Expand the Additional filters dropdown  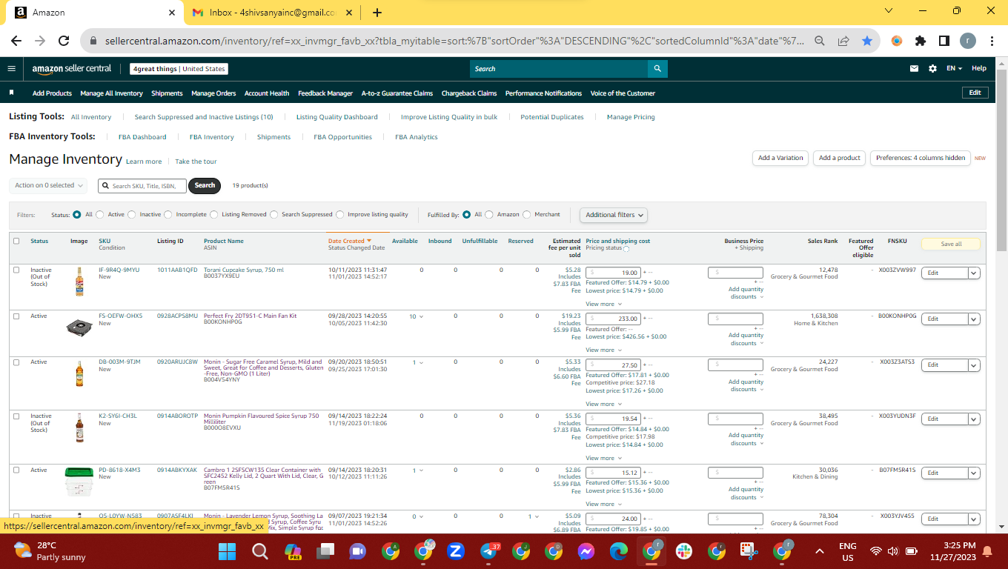[x=614, y=215]
